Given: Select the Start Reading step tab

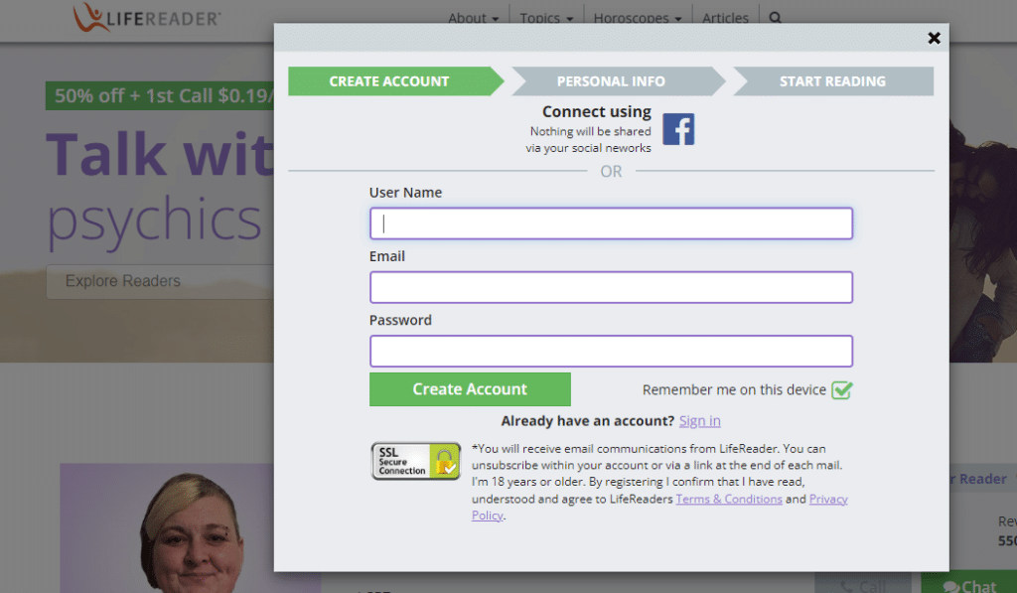Looking at the screenshot, I should click(x=833, y=81).
